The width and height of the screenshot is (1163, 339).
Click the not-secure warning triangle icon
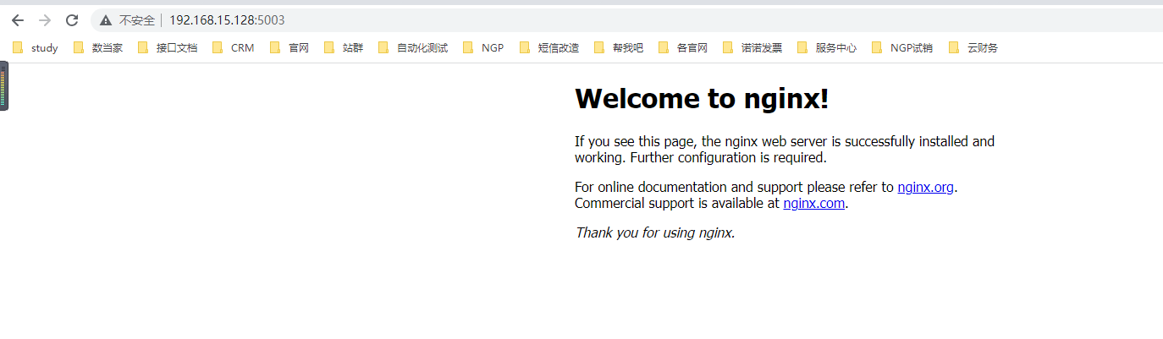pos(106,20)
